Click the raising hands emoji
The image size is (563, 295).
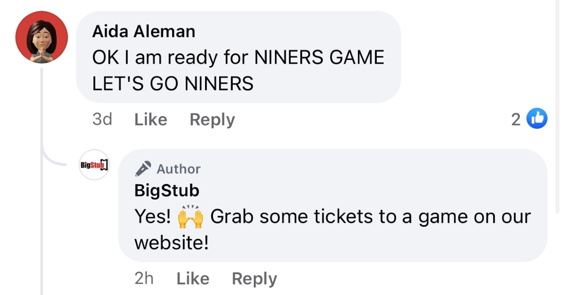[x=190, y=217]
